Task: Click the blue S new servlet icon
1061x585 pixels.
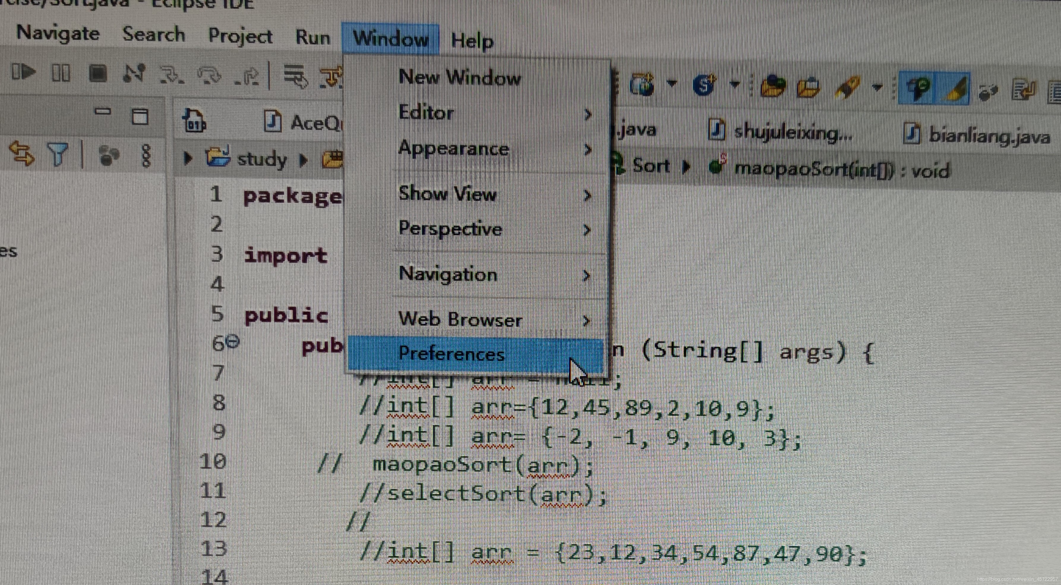Action: coord(703,86)
